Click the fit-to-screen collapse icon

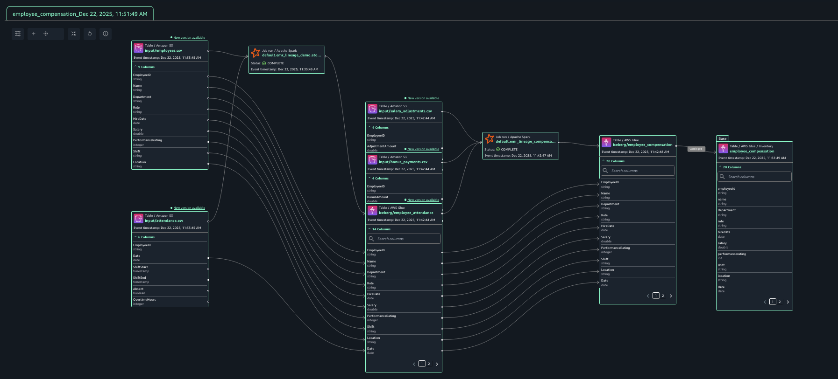coord(74,34)
